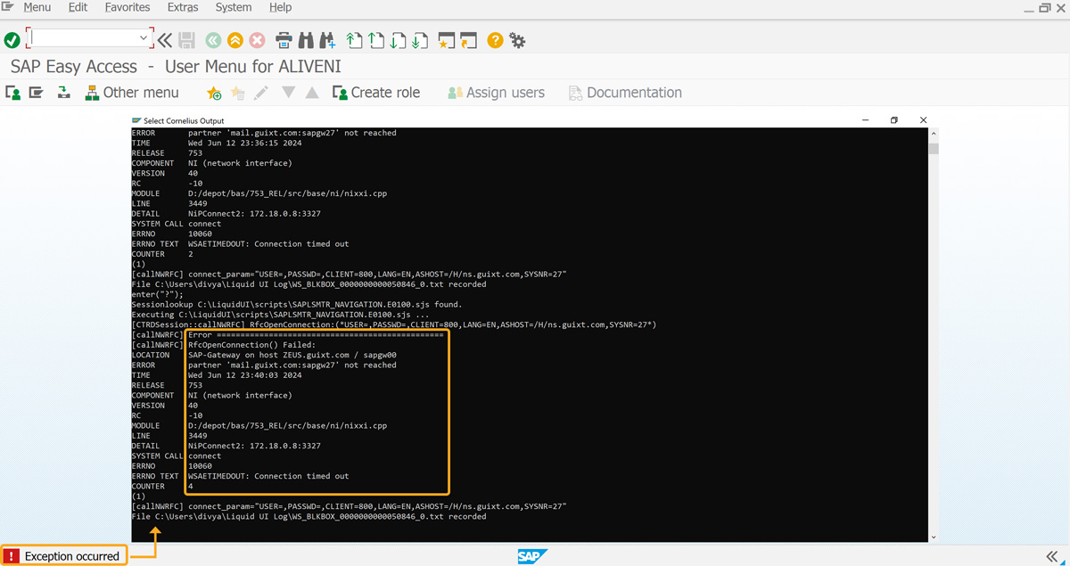Viewport: 1070px width, 566px height.
Task: Minimize the Cornelius Output console window
Action: [864, 120]
